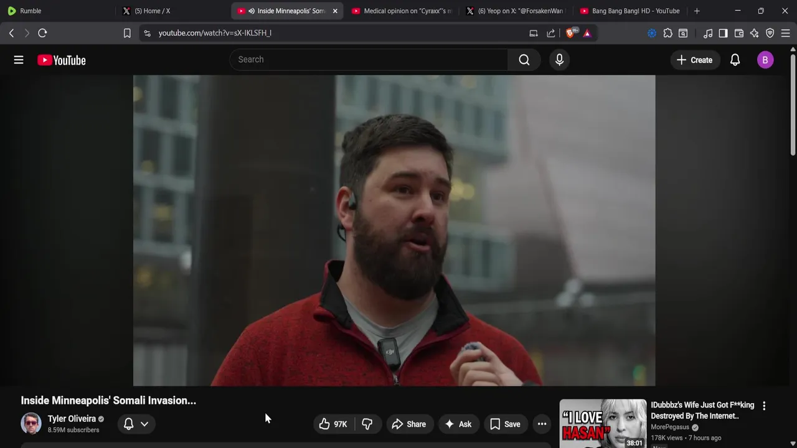Open a new browser tab

click(697, 11)
